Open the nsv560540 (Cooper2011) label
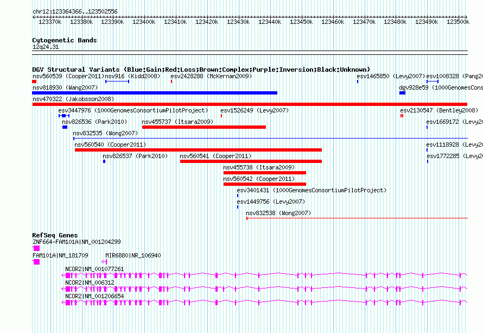This screenshot has height=333, width=483. (110, 144)
